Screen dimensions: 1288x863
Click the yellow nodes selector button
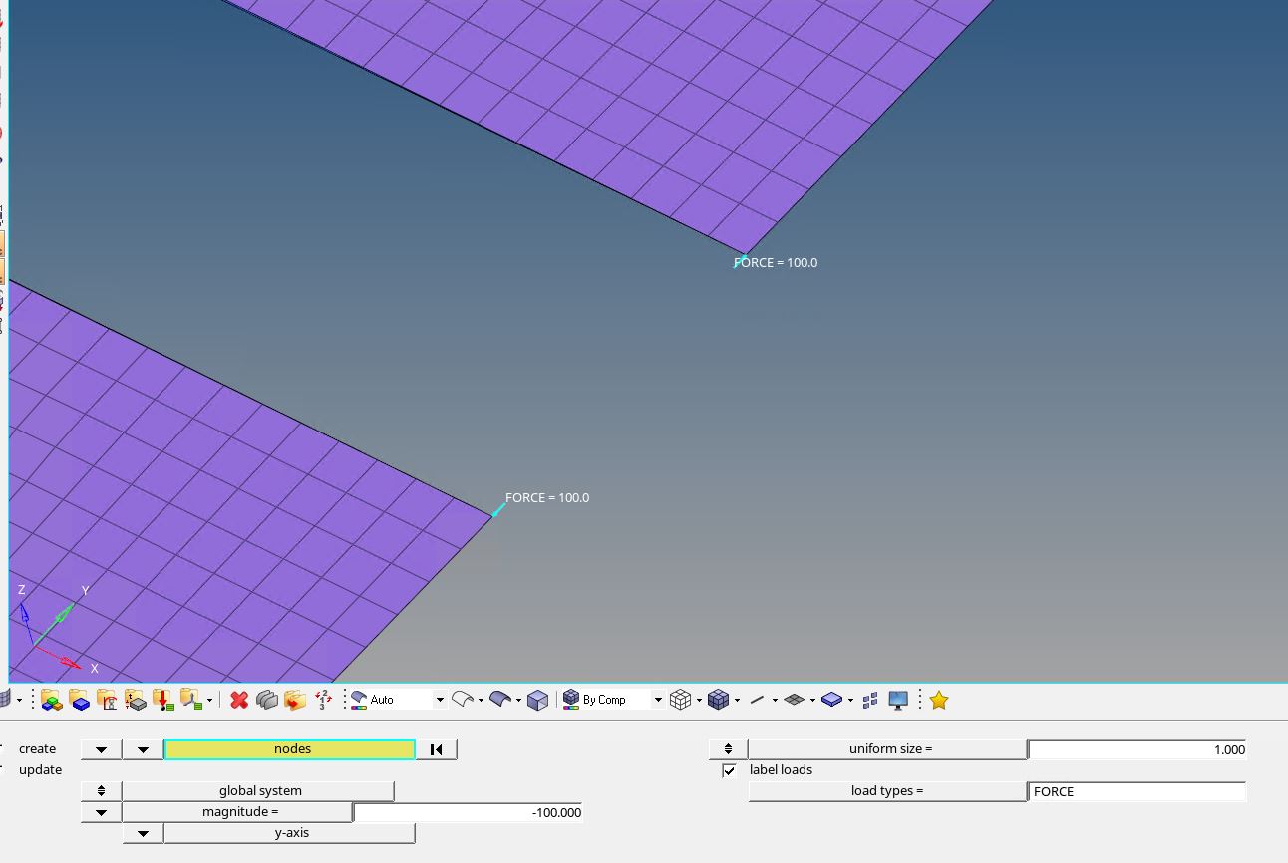tap(290, 749)
